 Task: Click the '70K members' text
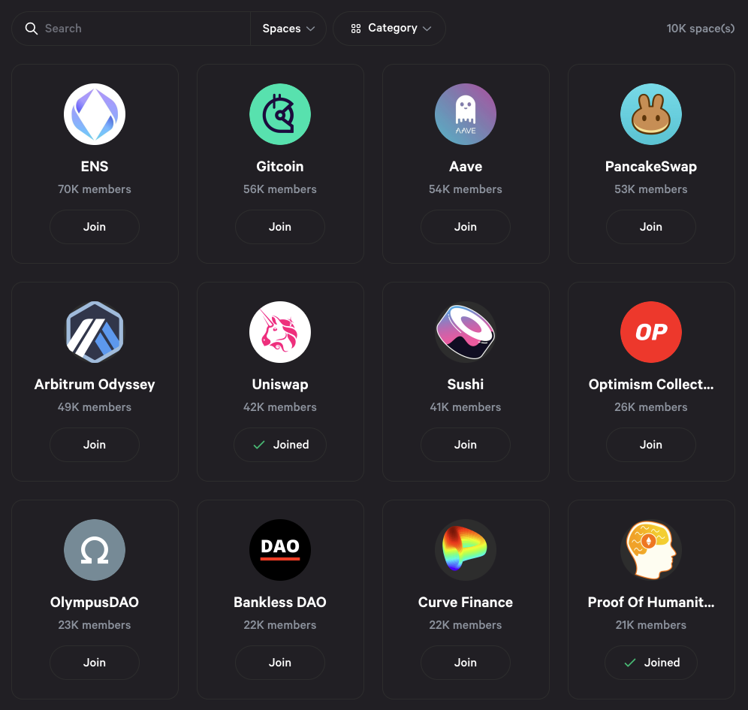[x=95, y=189]
